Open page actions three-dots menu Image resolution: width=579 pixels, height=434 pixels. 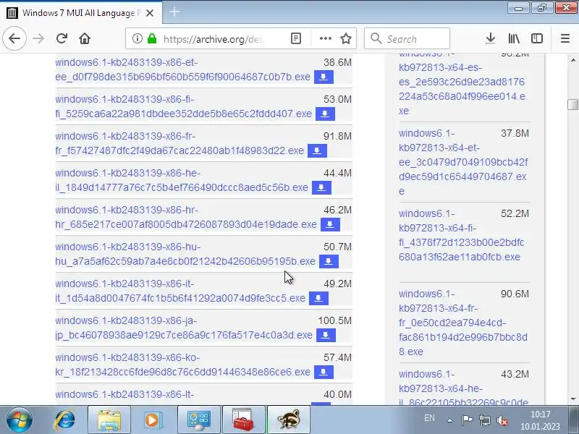[325, 38]
